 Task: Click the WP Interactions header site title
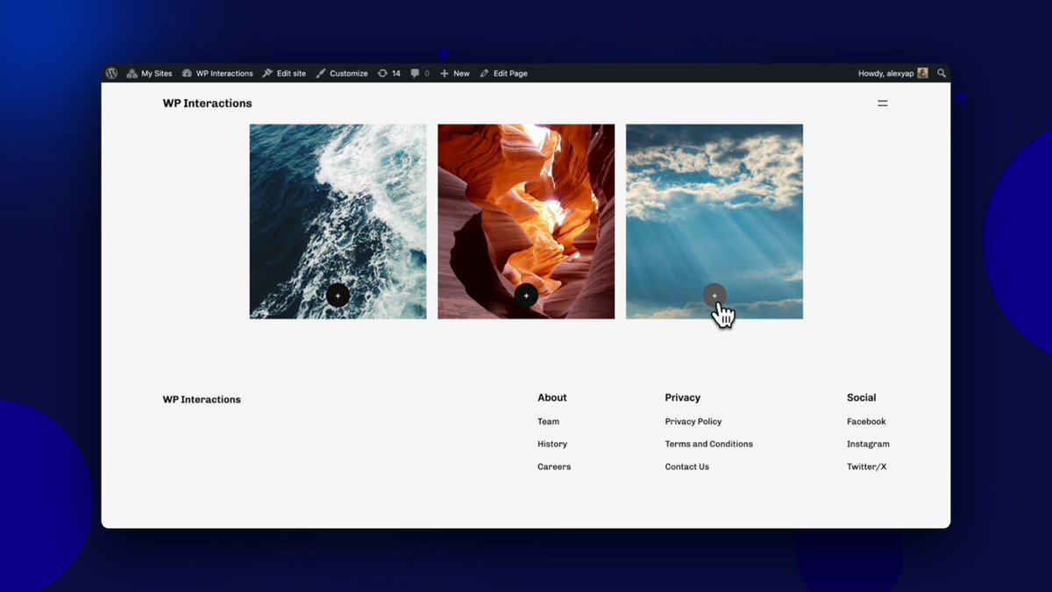[x=207, y=103]
